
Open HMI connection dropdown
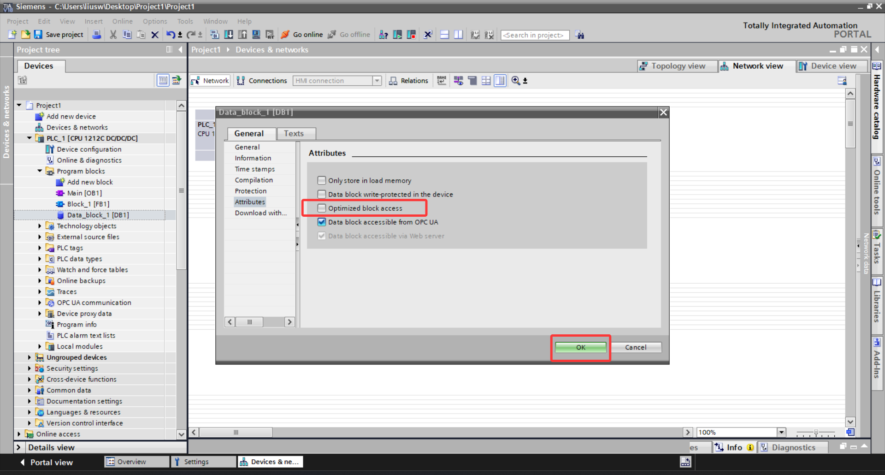[377, 81]
